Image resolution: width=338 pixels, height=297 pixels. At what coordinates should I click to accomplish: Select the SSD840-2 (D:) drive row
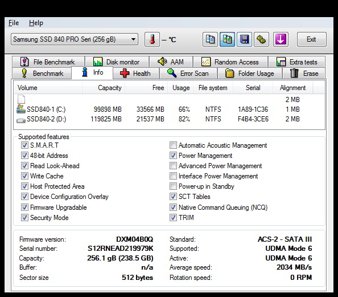coord(169,119)
